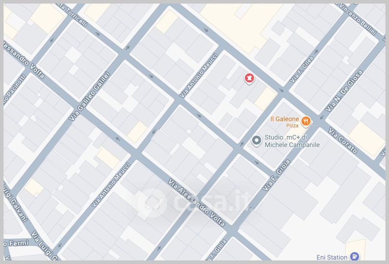Click the Vincenzo Bellini street label
This screenshot has width=389, height=264.
(357, 18)
